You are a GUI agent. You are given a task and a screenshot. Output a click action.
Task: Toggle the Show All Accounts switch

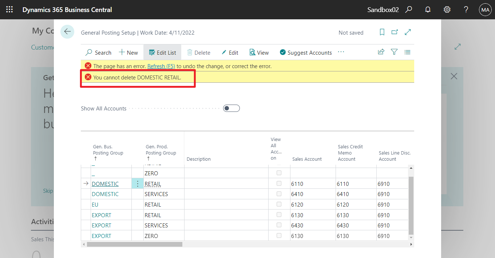231,108
